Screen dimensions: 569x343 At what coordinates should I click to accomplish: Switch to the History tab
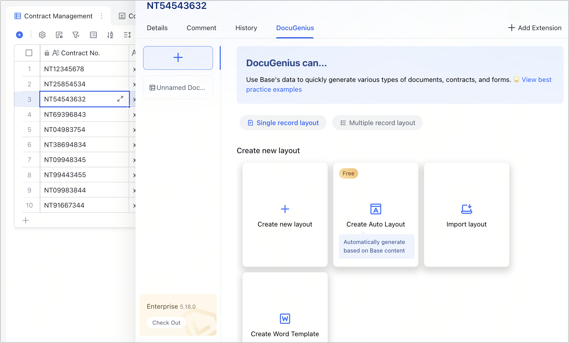tap(246, 28)
